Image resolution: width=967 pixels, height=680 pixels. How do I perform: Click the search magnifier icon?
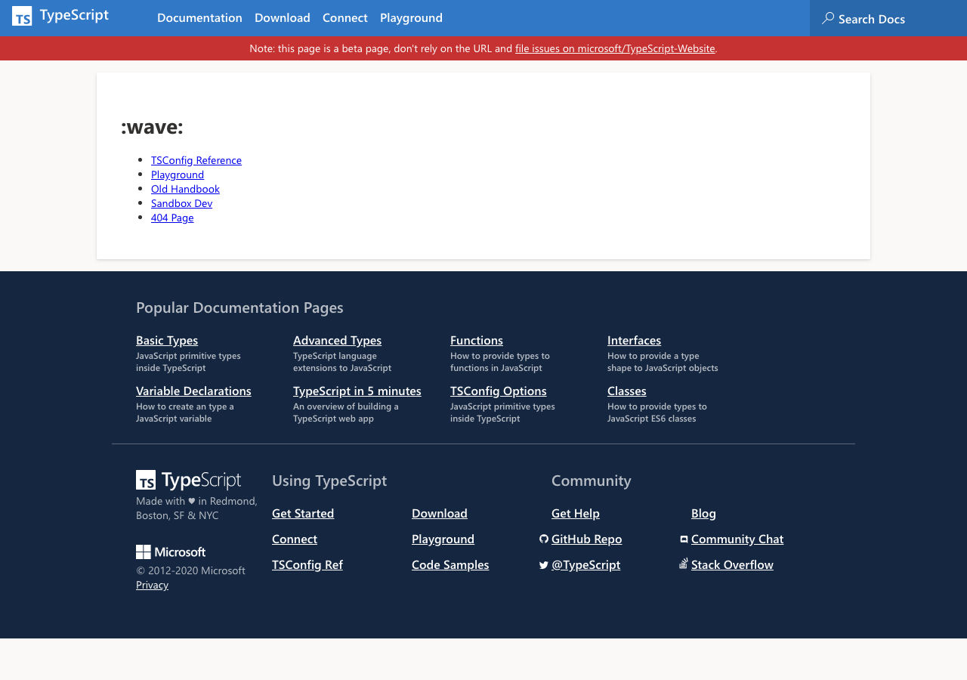(x=828, y=18)
